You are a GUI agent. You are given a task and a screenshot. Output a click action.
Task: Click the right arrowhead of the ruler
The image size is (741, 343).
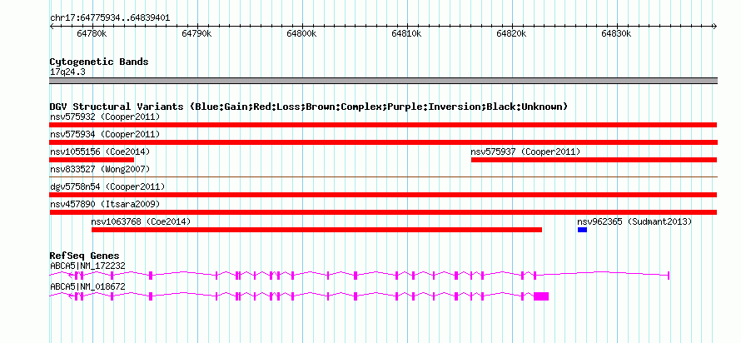point(714,27)
